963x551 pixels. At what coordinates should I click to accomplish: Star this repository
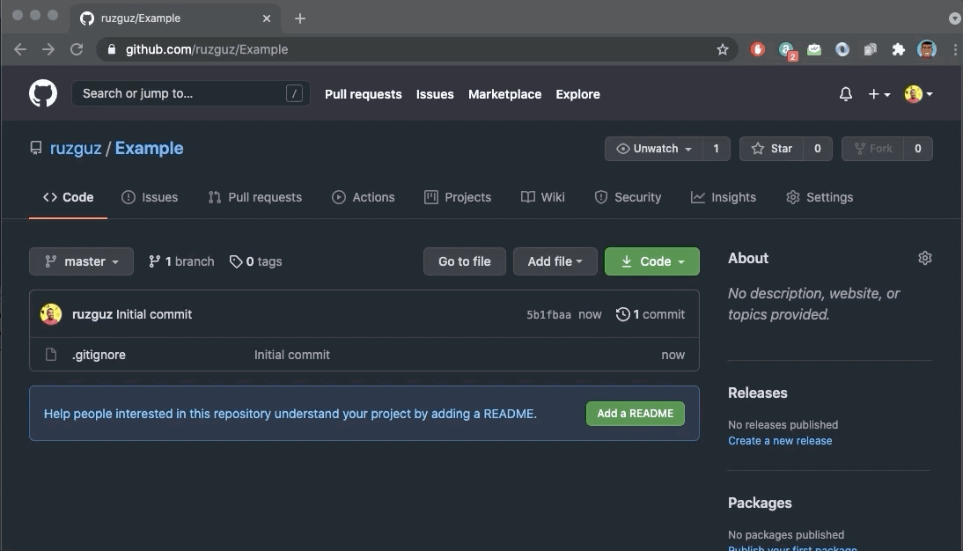point(772,149)
